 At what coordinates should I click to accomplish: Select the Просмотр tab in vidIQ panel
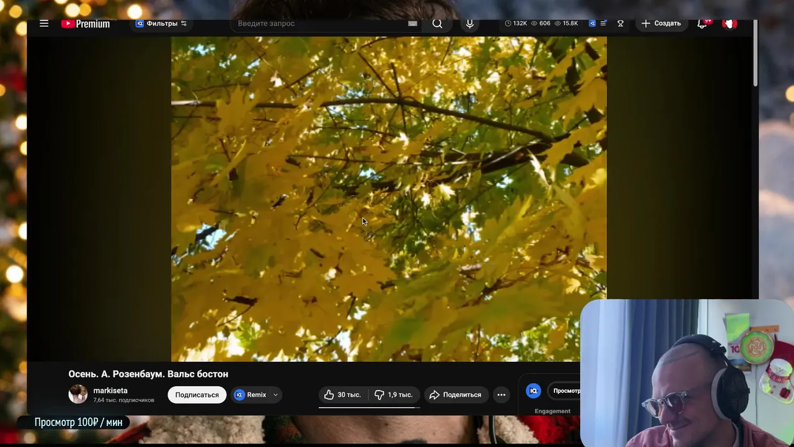[566, 391]
